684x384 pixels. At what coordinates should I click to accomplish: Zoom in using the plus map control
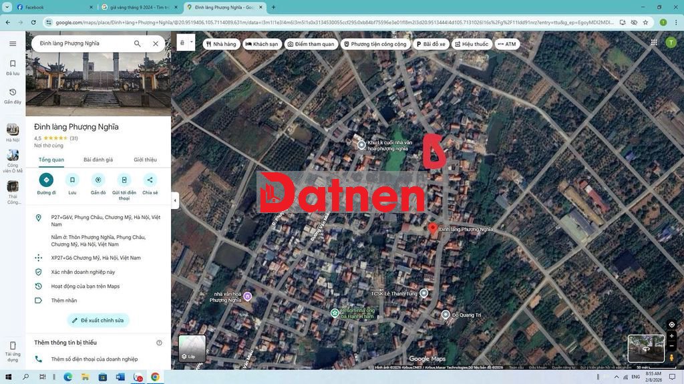click(x=671, y=336)
